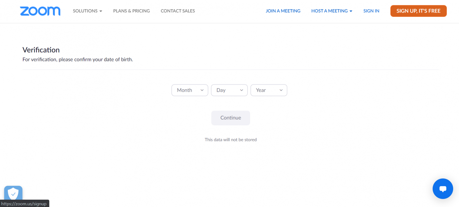Viewport: 459px width, 207px height.
Task: Click the caret arrow beside Solutions
Action: [101, 11]
